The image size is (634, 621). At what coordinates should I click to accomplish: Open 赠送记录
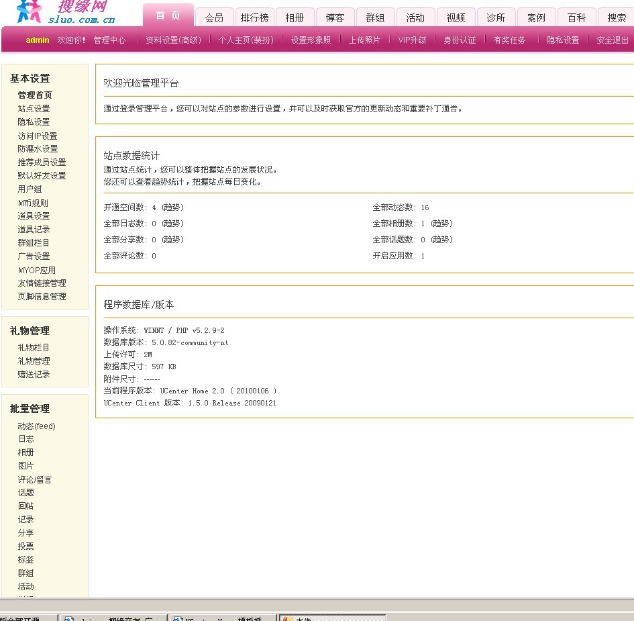34,374
